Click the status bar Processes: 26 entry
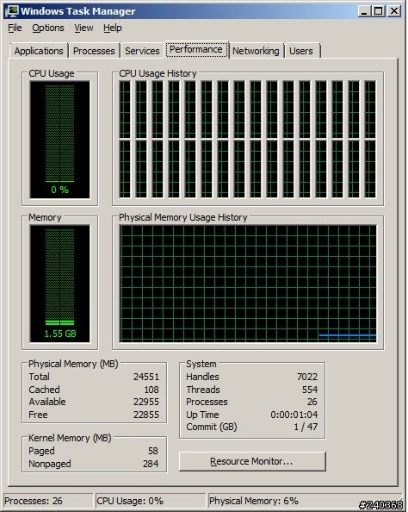 [48, 501]
